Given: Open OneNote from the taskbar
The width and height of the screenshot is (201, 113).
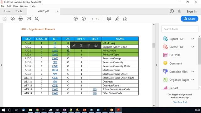Looking at the screenshot, I should (64, 110).
